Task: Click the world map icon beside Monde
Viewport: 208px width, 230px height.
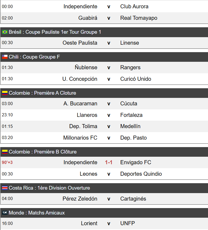Action: (x=5, y=213)
